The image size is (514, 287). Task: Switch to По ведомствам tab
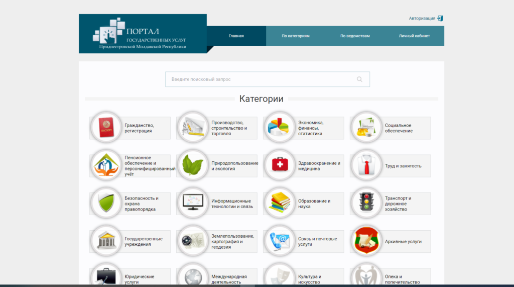(355, 36)
